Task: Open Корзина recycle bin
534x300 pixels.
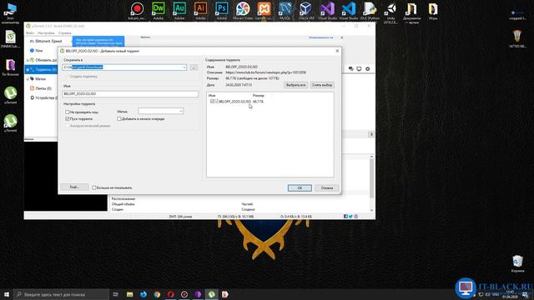Action: (517, 263)
